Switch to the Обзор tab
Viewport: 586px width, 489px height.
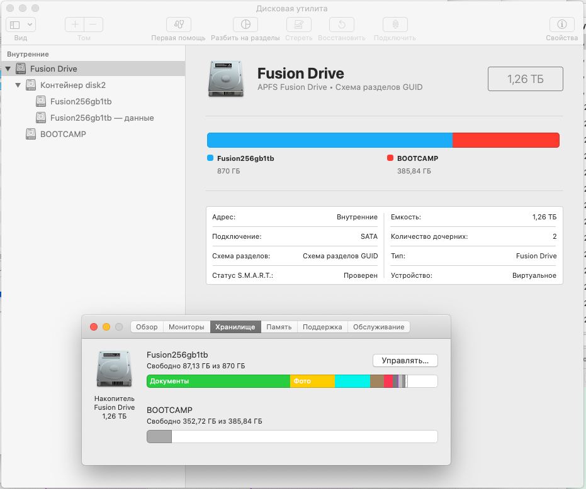point(147,327)
